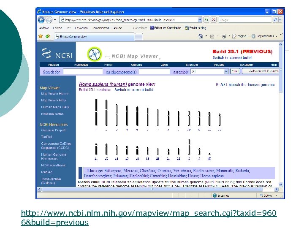Click the Search for text input field
Image resolution: width=304 pixels, height=228 pixels.
[x=83, y=71]
